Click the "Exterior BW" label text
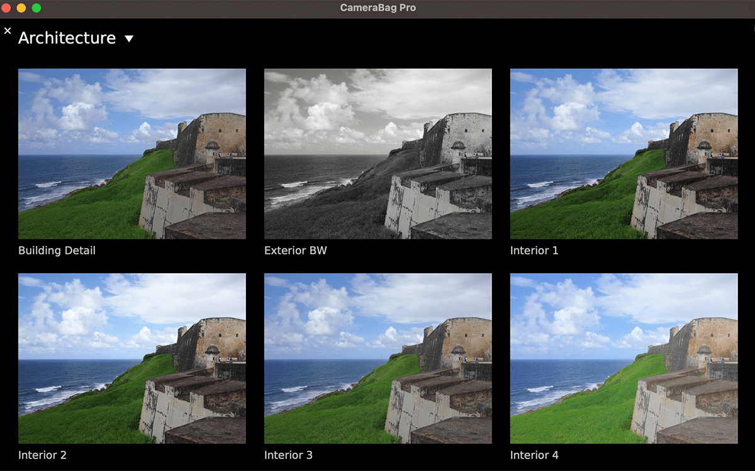The image size is (755, 471). (x=296, y=251)
